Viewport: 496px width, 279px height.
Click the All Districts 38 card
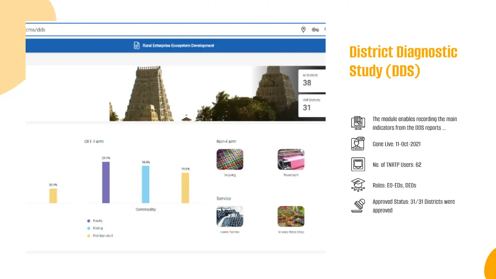pyautogui.click(x=312, y=81)
